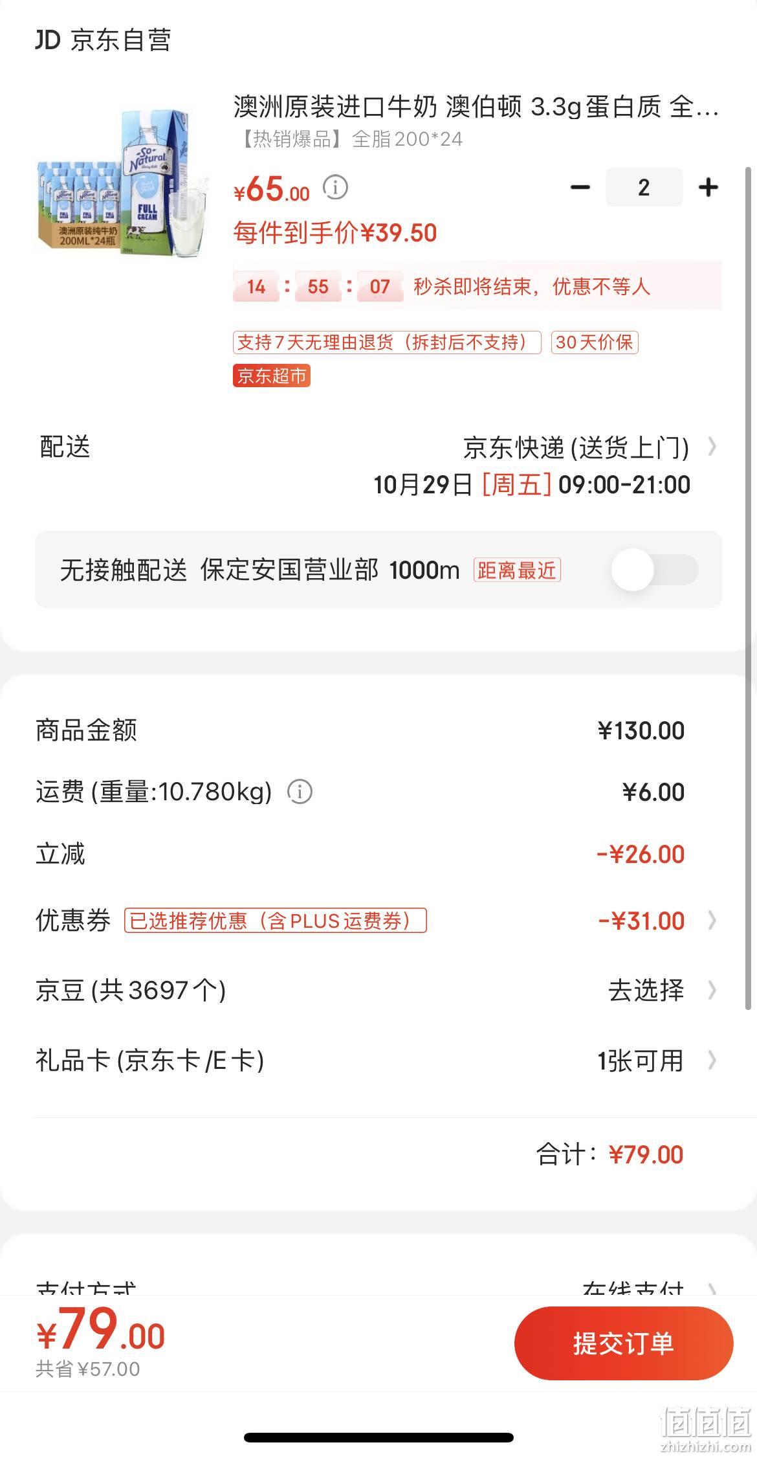The height and width of the screenshot is (1458, 757).
Task: Expand the 京豆 去选择 row
Action: tap(378, 989)
